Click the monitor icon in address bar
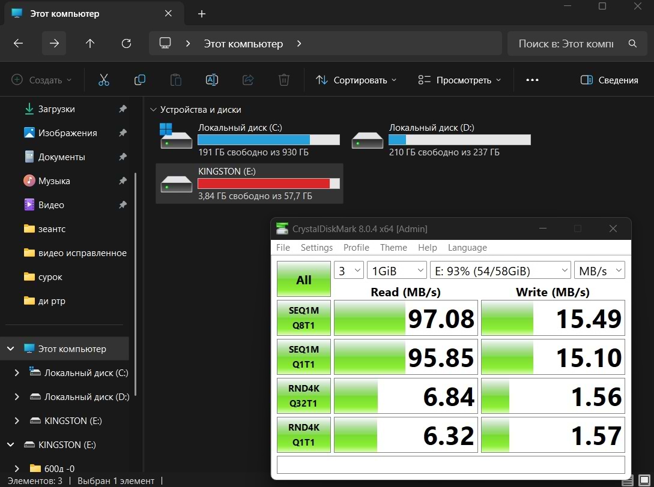654x487 pixels. coord(165,43)
